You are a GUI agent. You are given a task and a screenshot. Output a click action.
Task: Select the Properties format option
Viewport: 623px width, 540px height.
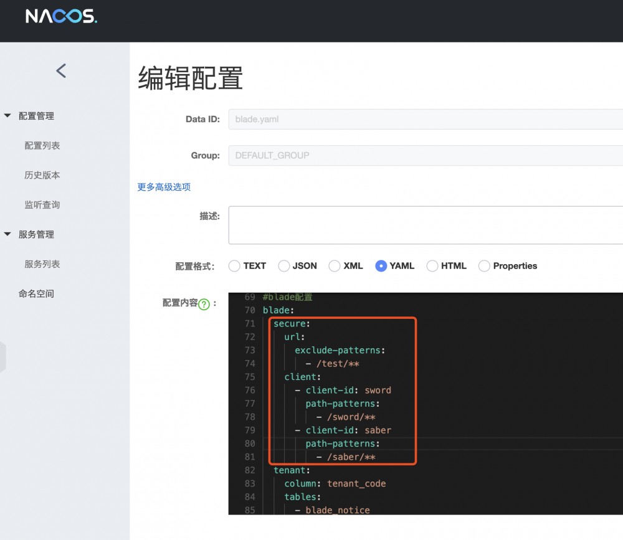pos(484,266)
